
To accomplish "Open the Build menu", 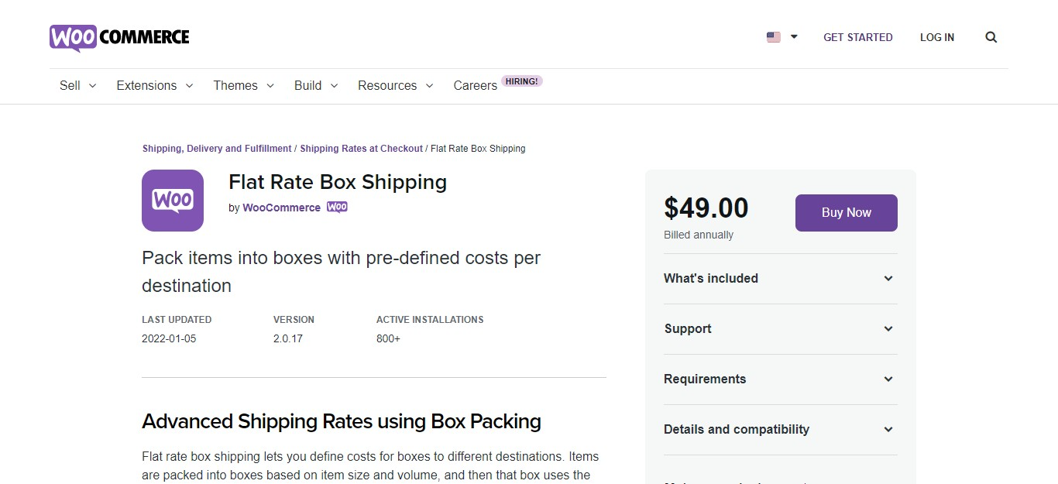I will click(x=316, y=85).
